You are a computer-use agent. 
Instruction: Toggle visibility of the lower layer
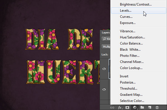[104, 89]
